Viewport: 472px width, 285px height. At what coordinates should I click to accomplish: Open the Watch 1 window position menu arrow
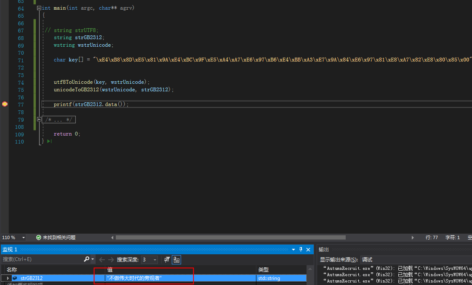[293, 250]
